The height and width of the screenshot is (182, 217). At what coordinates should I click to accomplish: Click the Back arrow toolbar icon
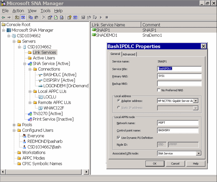(x=3, y=17)
